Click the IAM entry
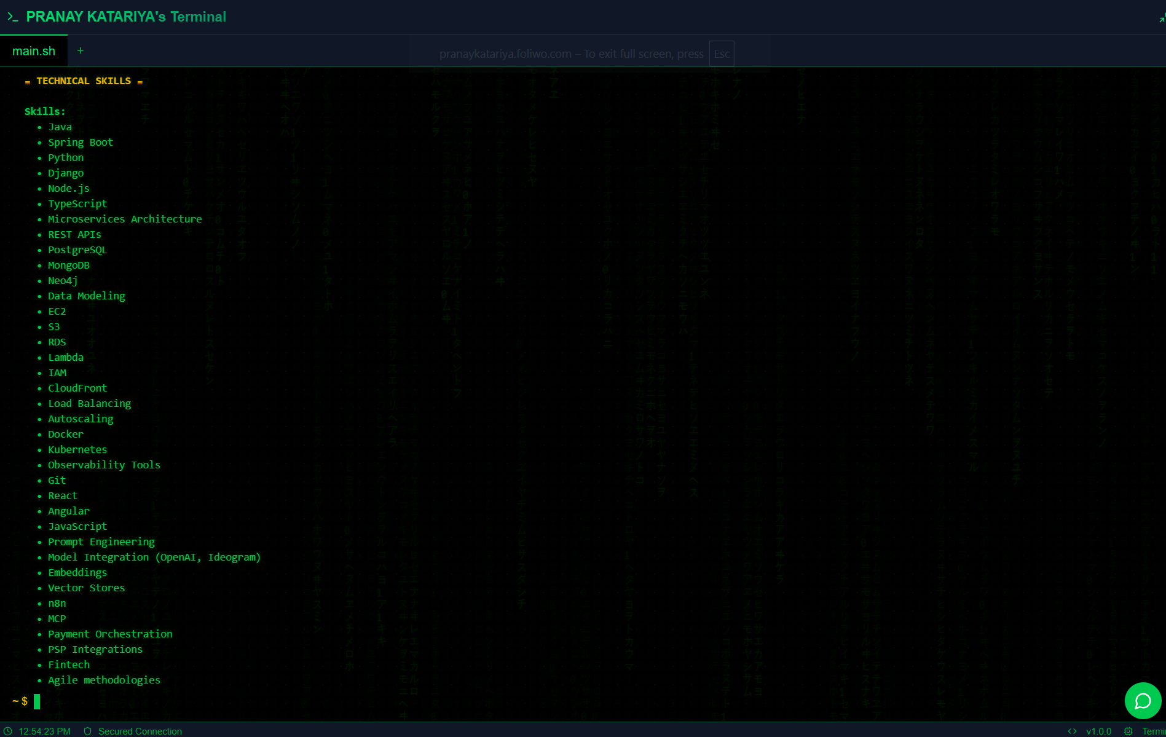Screen dimensions: 1166x737 coord(57,372)
